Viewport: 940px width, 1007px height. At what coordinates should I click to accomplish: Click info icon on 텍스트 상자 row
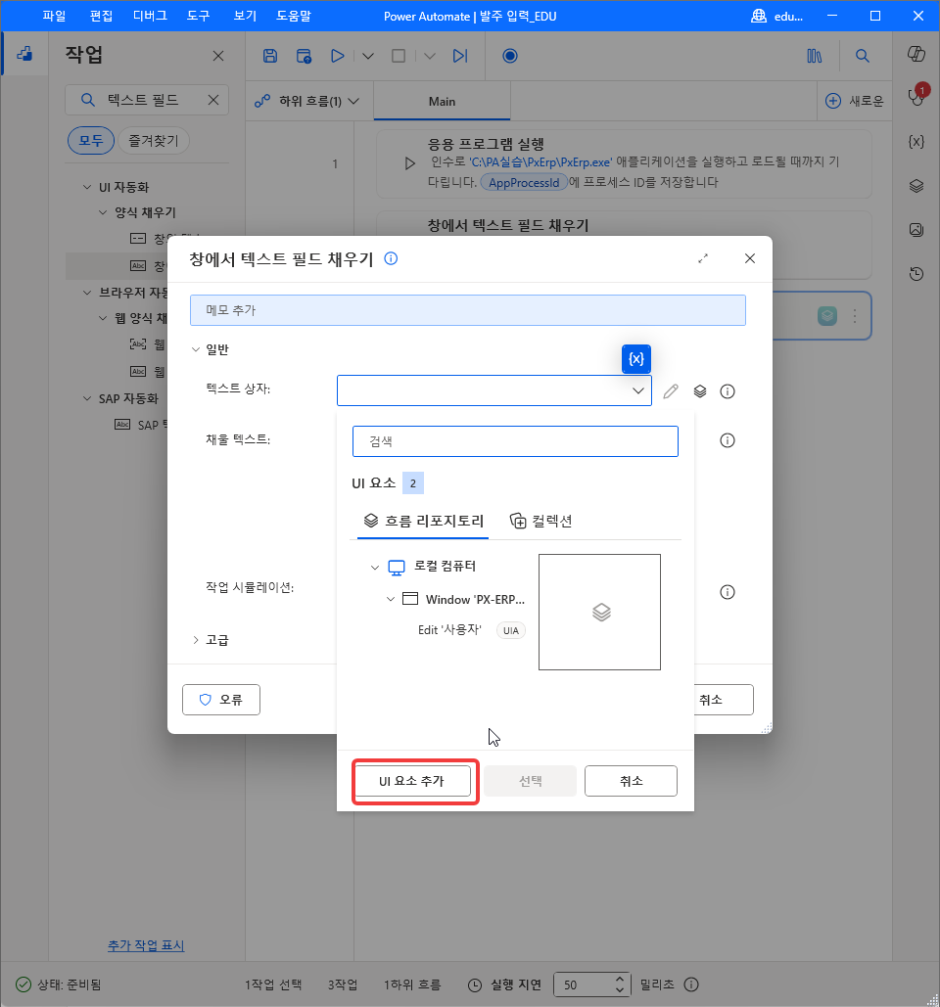click(x=728, y=391)
